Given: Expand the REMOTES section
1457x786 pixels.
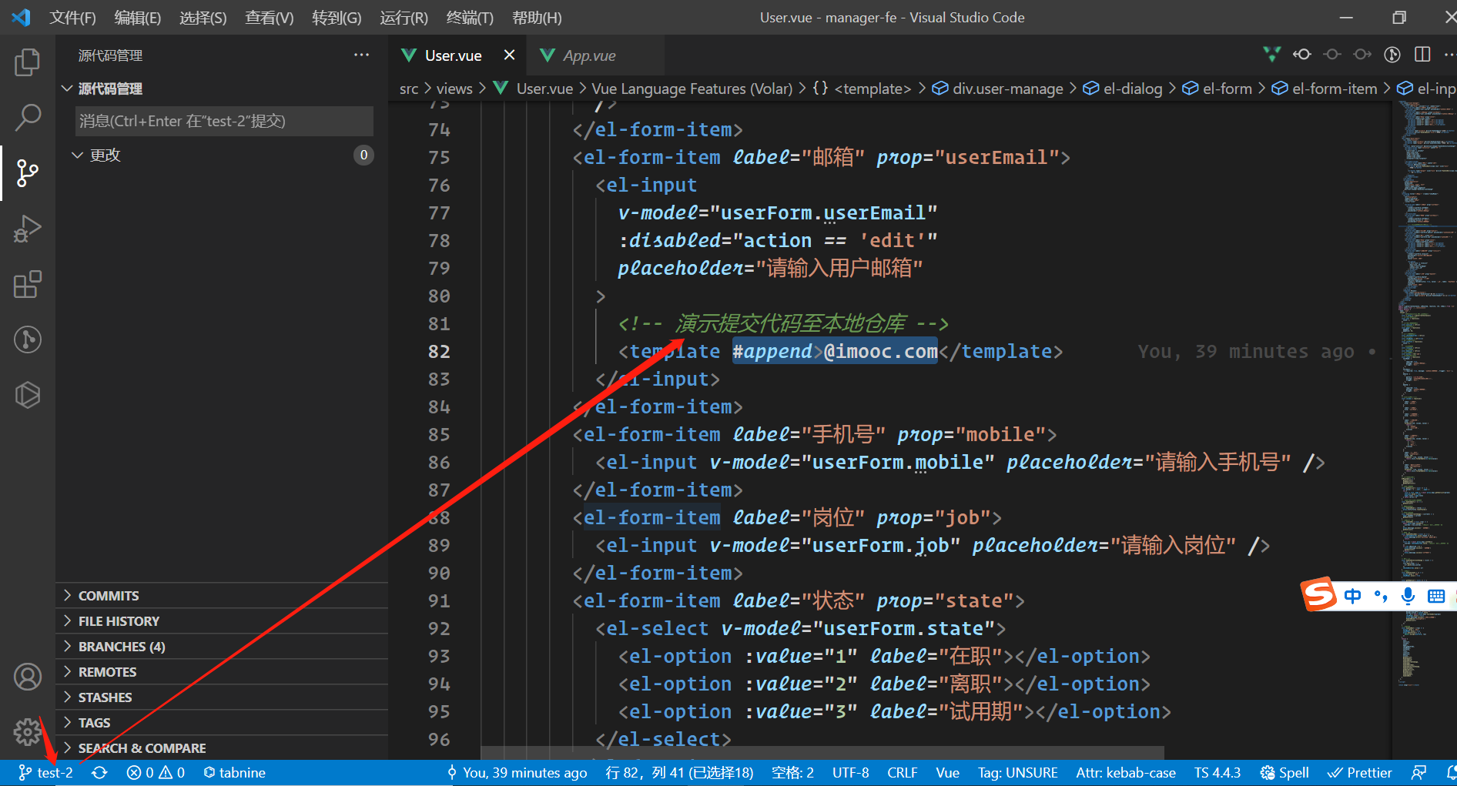Looking at the screenshot, I should [x=223, y=672].
